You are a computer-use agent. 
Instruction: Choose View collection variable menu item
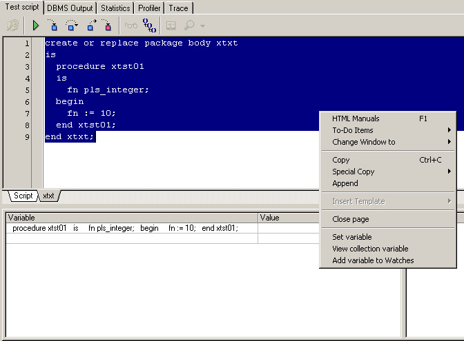387,249
